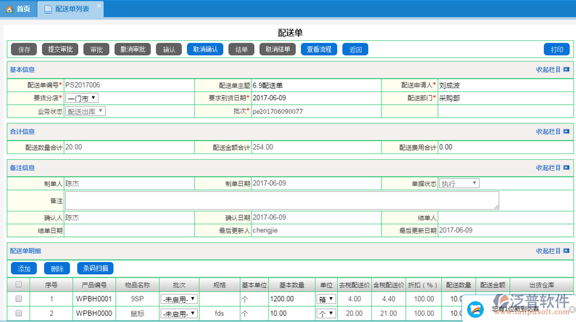Check the checkbox for row 1 WPBH0001
576x322 pixels.
point(19,298)
